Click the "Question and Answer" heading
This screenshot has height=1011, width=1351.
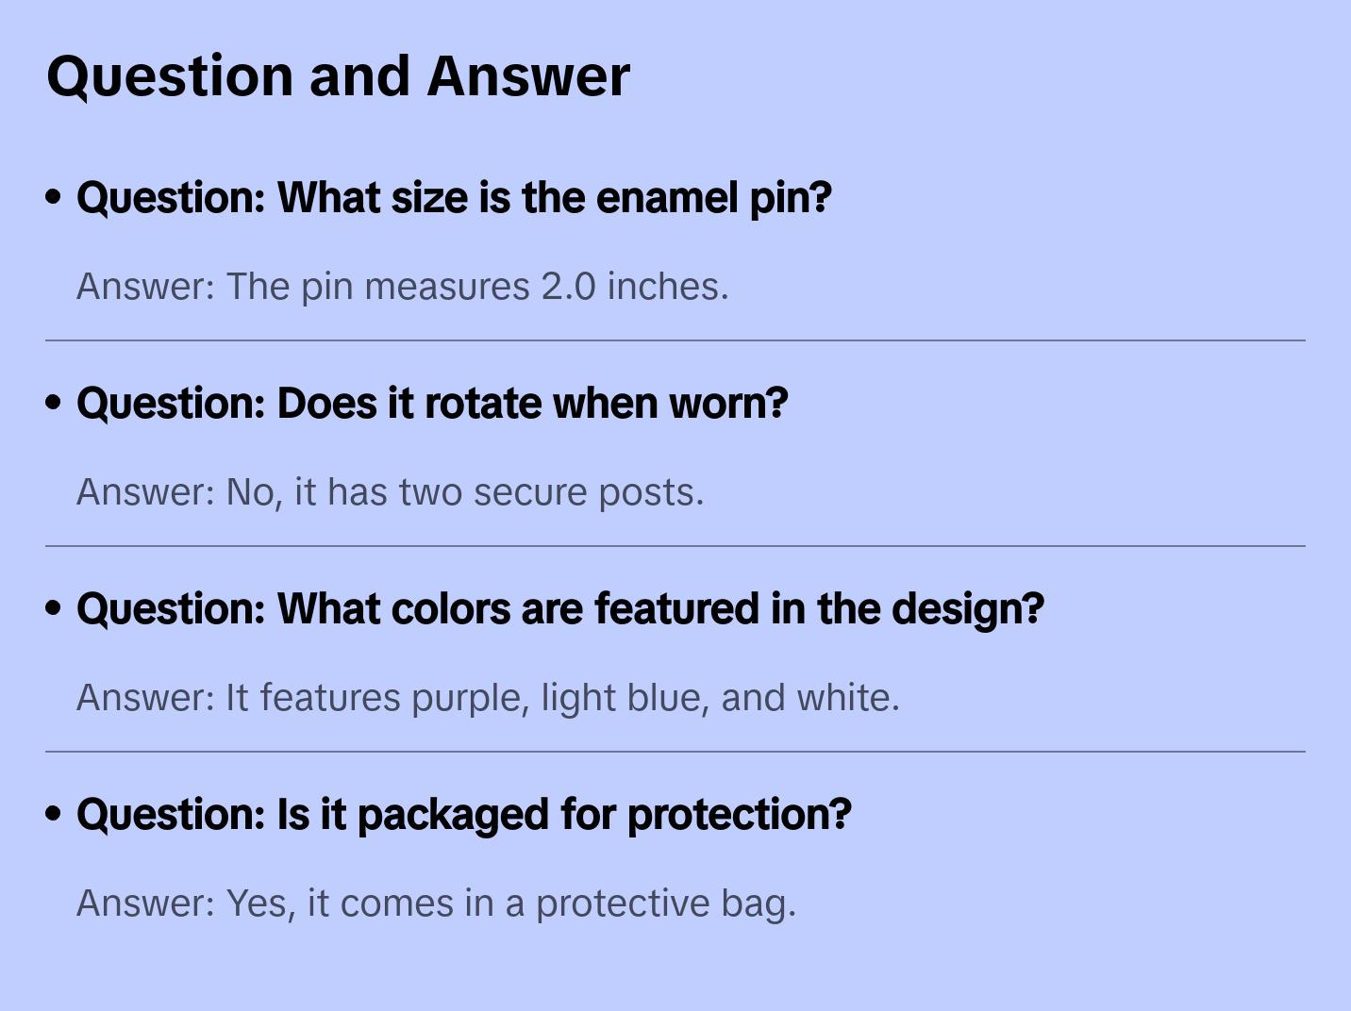point(338,75)
